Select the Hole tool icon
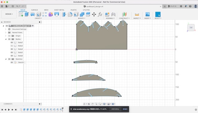This screenshot has height=113, width=198. [x=39, y=15]
